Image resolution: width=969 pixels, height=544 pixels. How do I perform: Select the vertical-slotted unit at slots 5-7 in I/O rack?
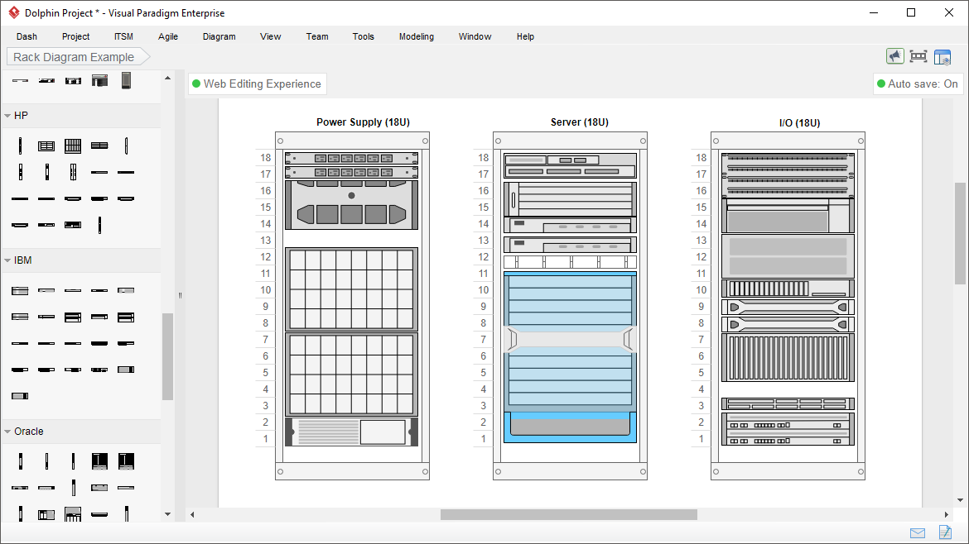pos(788,357)
